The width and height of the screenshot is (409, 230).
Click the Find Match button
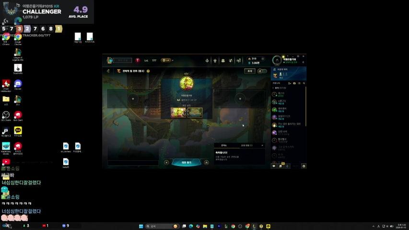point(186,162)
